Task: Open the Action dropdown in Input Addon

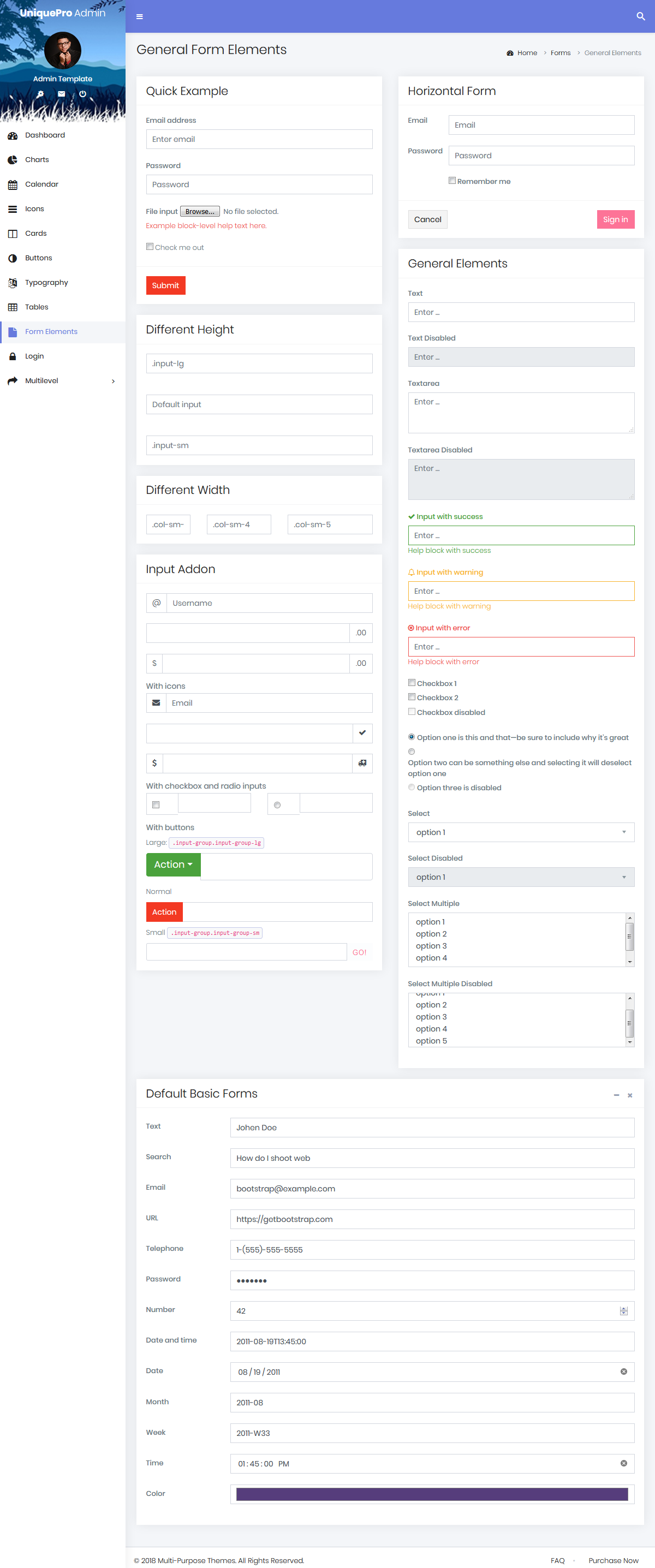Action: (172, 865)
